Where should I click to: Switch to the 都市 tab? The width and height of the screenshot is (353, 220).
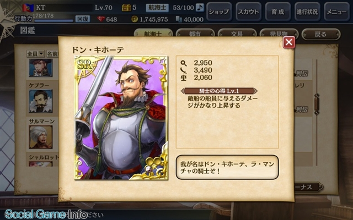point(195,34)
